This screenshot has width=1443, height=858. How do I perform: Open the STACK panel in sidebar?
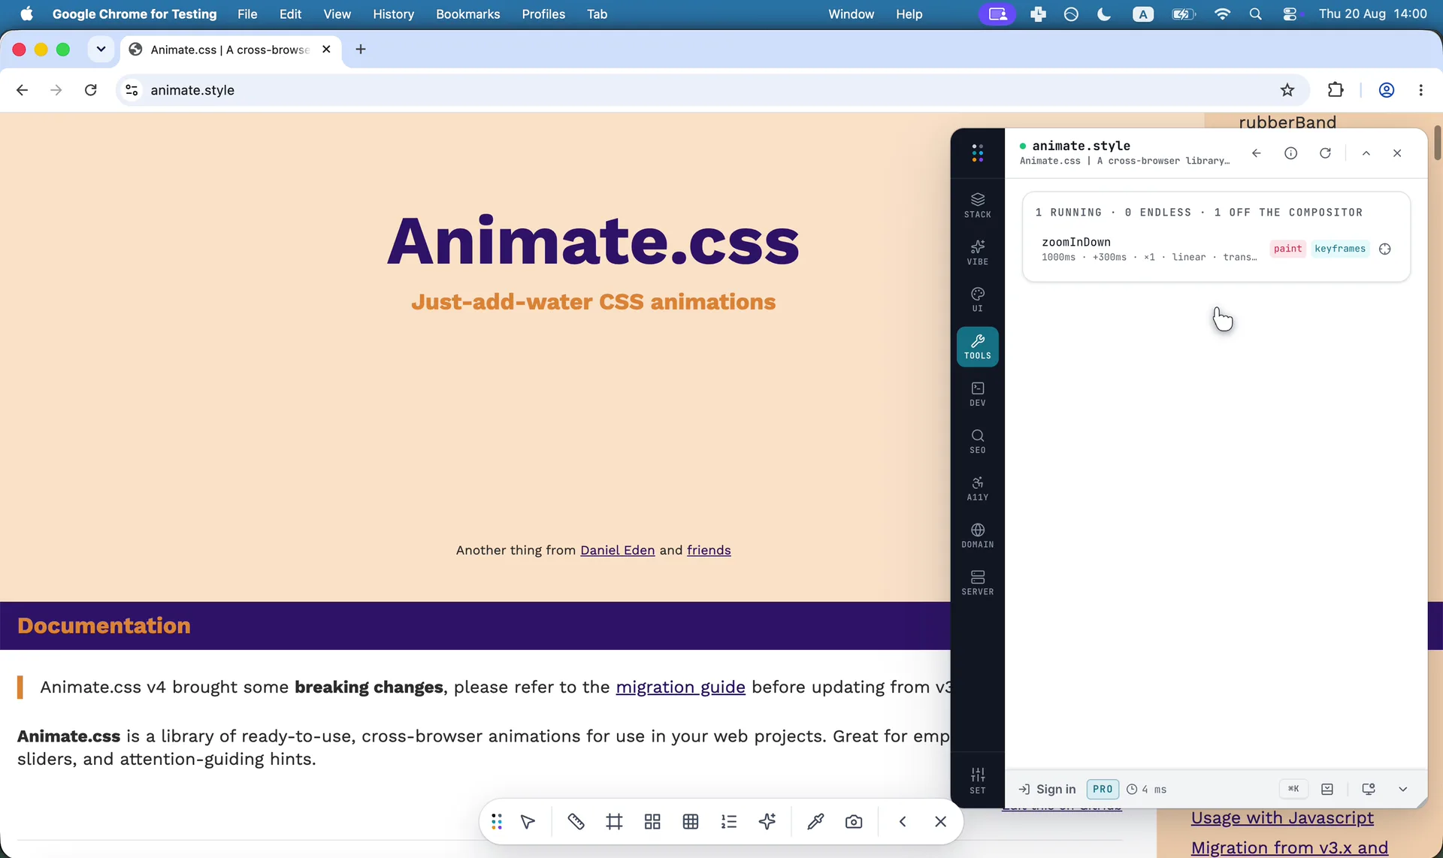(x=977, y=205)
